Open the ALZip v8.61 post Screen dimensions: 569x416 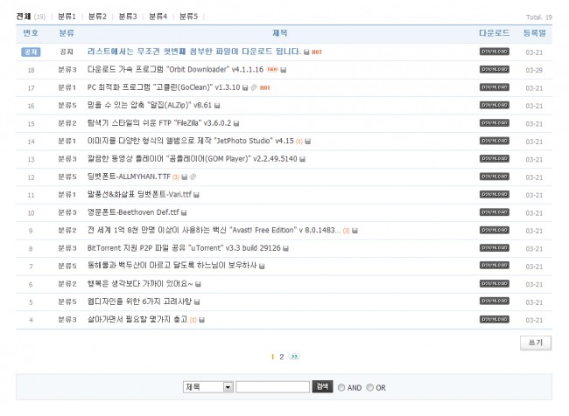coord(149,105)
